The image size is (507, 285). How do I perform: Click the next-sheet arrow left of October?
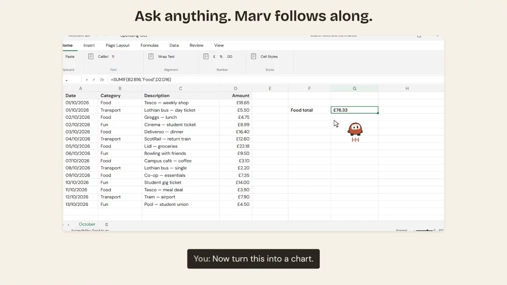click(x=68, y=224)
